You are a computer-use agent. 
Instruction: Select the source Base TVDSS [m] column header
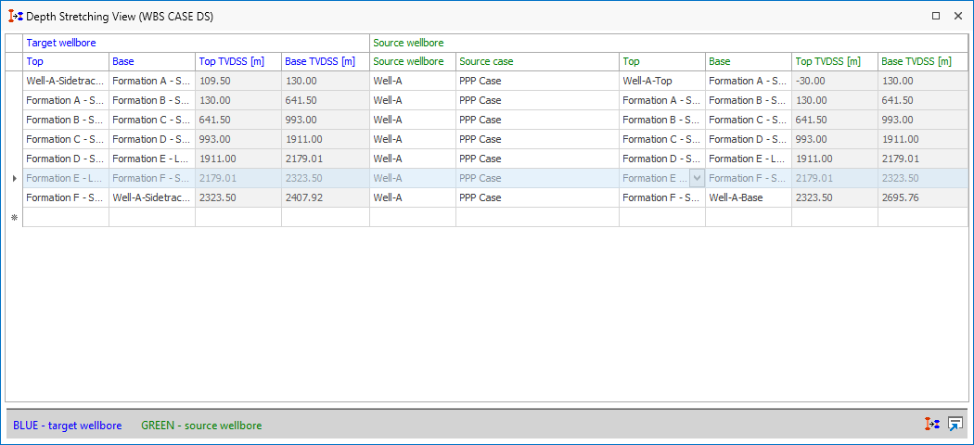click(x=921, y=61)
